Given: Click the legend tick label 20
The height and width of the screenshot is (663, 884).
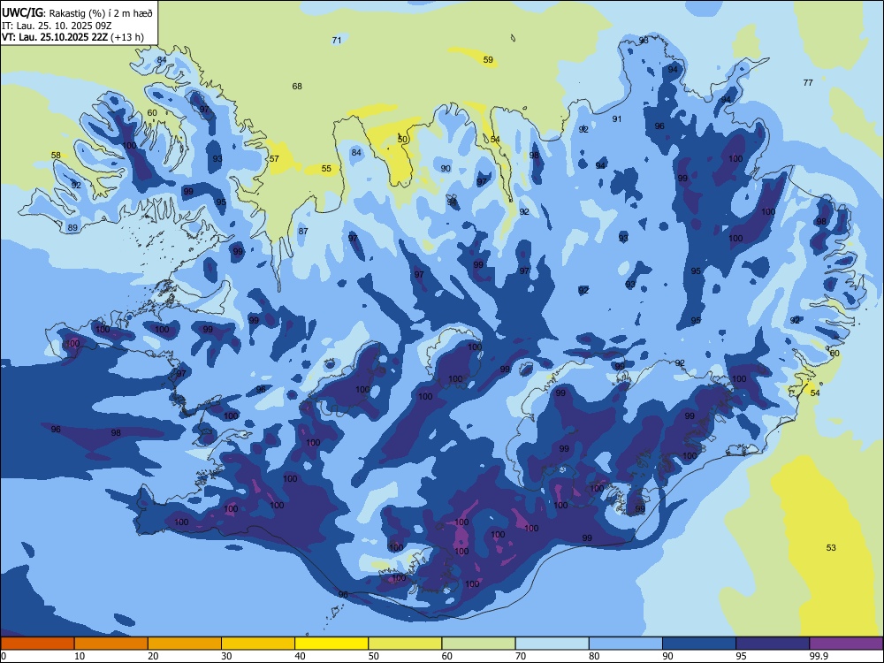Looking at the screenshot, I should click(153, 656).
